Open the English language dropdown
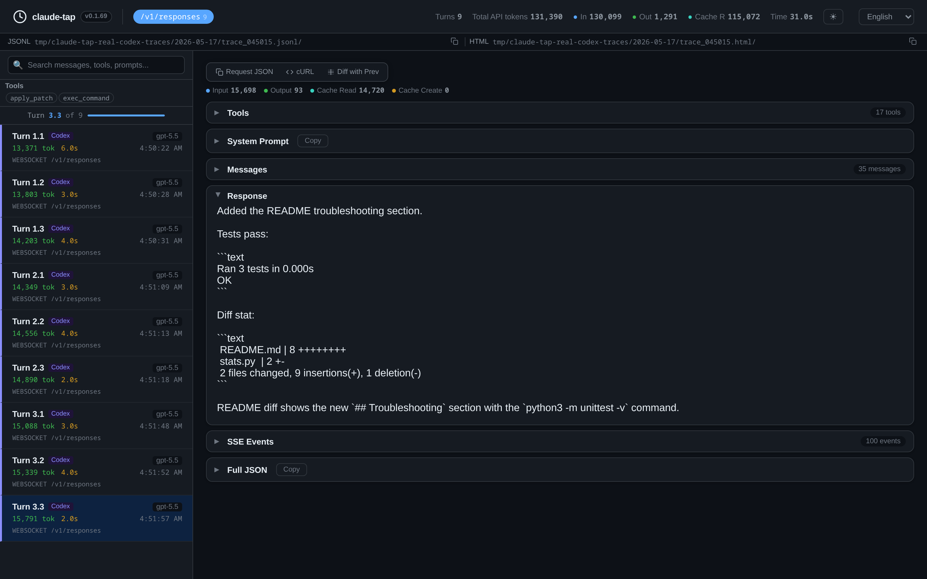The image size is (927, 579). [x=886, y=17]
